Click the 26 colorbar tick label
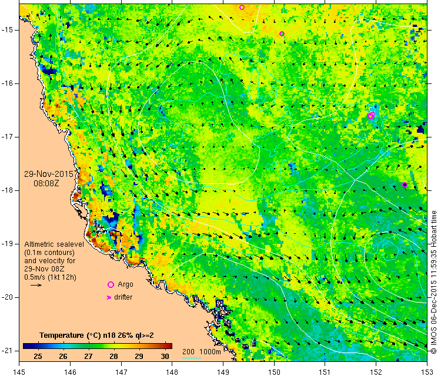Screen dimensions: 441x376 (63, 357)
